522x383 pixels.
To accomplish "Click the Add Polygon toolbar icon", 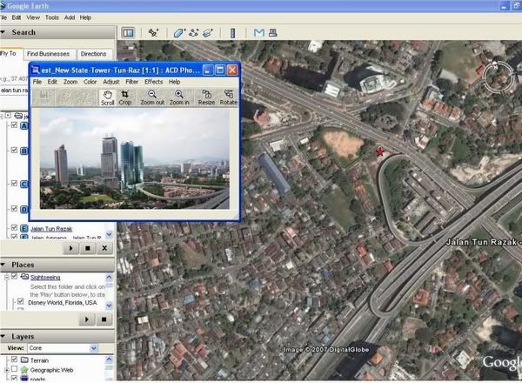I will point(179,33).
